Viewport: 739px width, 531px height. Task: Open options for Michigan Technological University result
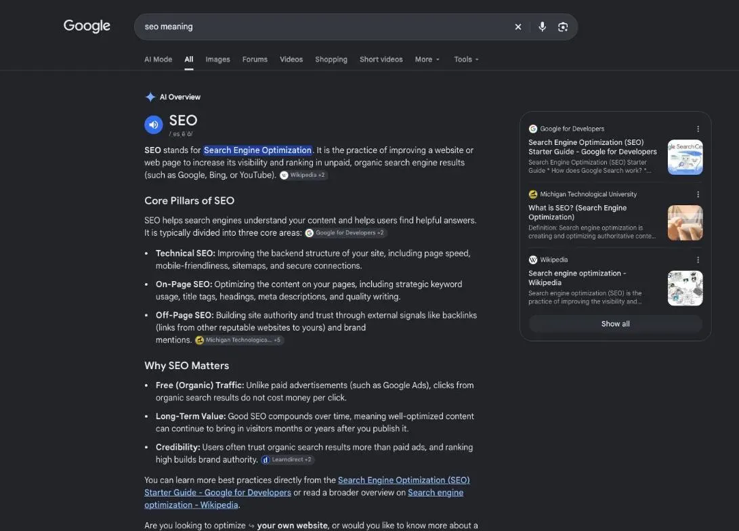698,194
